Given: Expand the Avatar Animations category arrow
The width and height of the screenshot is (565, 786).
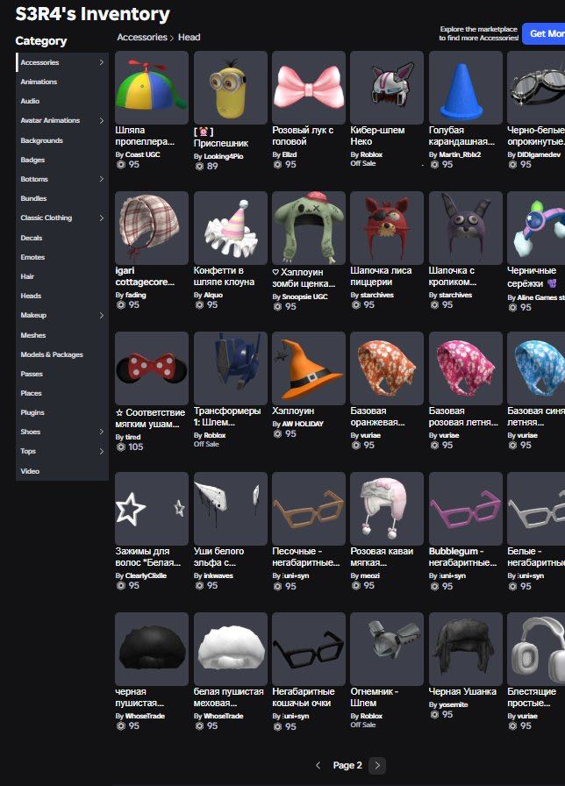Looking at the screenshot, I should (101, 120).
